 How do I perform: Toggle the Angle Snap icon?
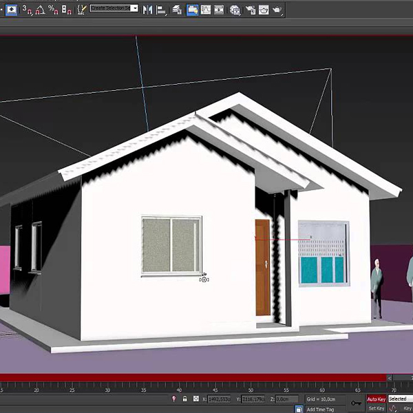click(39, 10)
